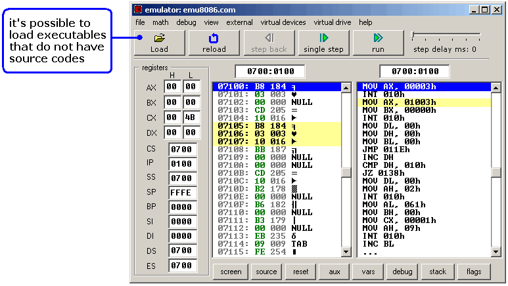Image resolution: width=508 pixels, height=286 pixels.
Task: Click the CS register field
Action: pyautogui.click(x=183, y=150)
